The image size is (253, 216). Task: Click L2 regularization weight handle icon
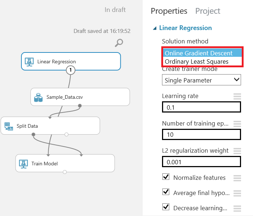coord(237,151)
